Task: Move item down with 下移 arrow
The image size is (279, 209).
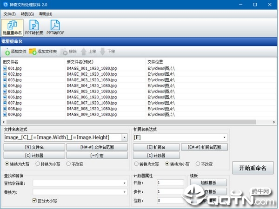Action: coord(103,52)
